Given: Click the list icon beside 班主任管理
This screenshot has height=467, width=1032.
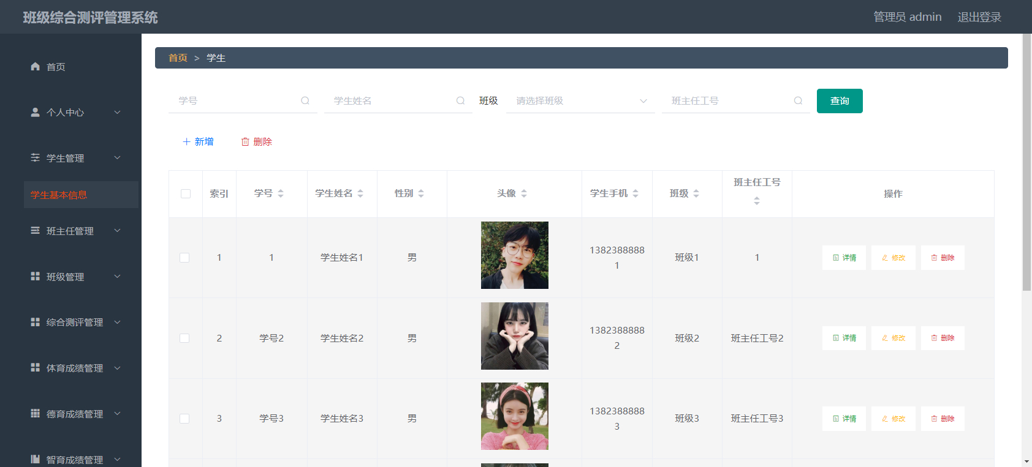Looking at the screenshot, I should tap(36, 230).
